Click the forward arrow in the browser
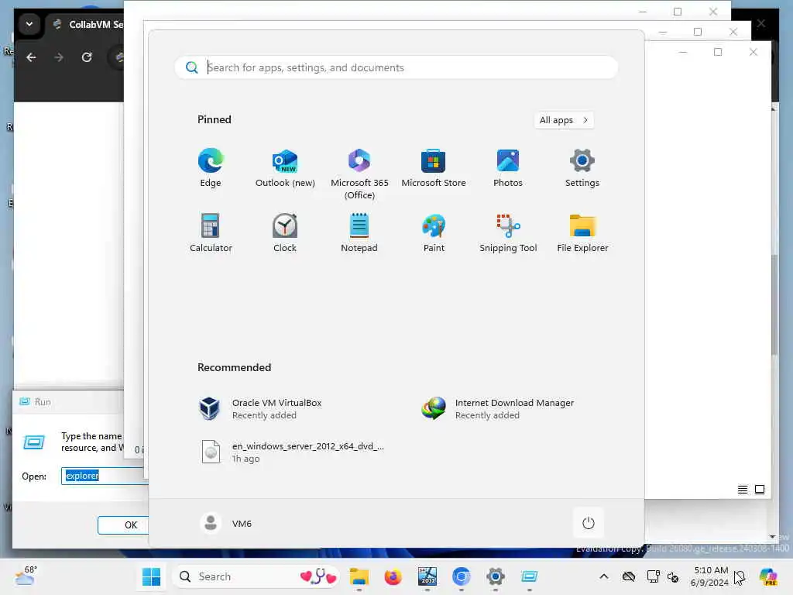The height and width of the screenshot is (595, 793). pos(59,57)
